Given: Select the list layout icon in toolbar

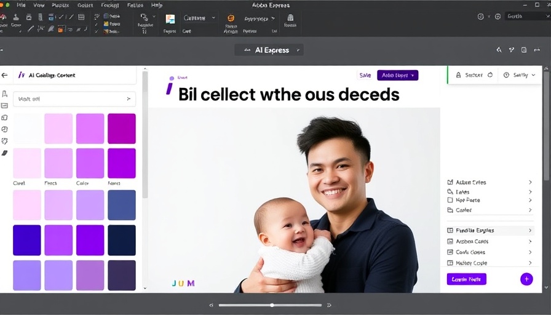Looking at the screenshot, I should 81,17.
